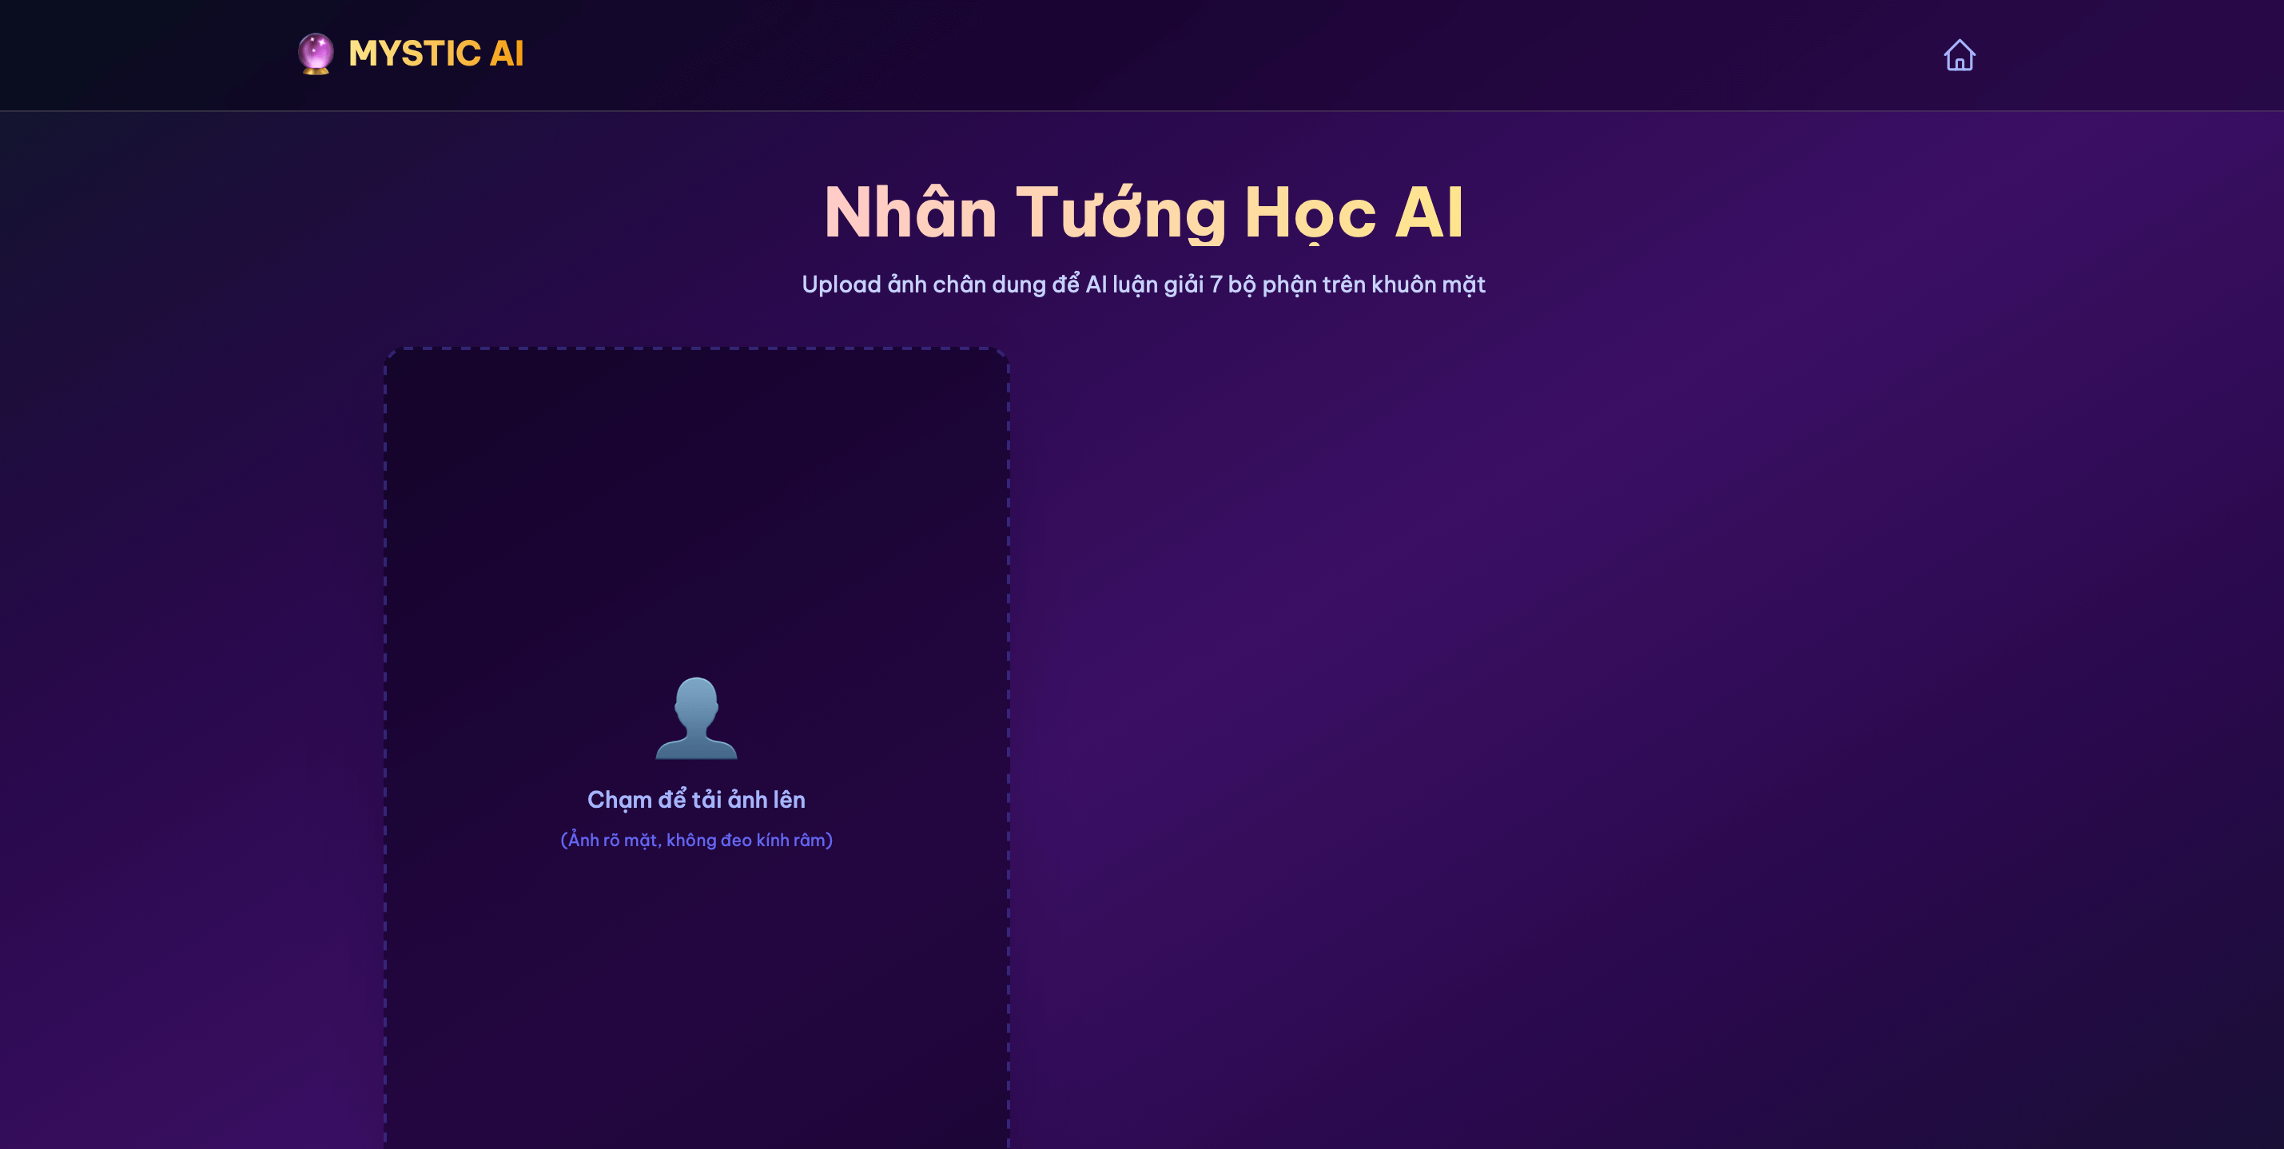Click the 'Nhân Tướng Học AI' heading
The image size is (2284, 1149).
pyautogui.click(x=1142, y=213)
